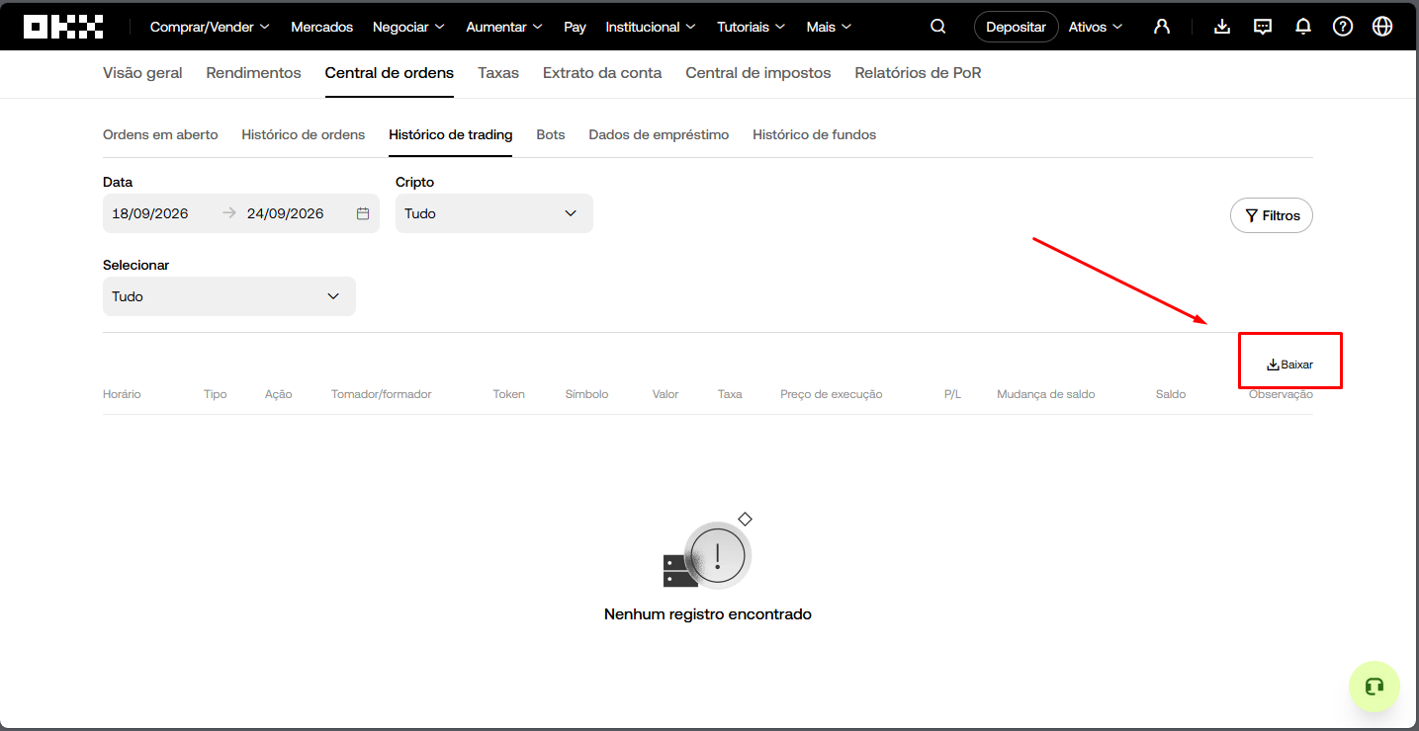This screenshot has height=731, width=1419.
Task: Open the user profile icon
Action: click(1162, 27)
